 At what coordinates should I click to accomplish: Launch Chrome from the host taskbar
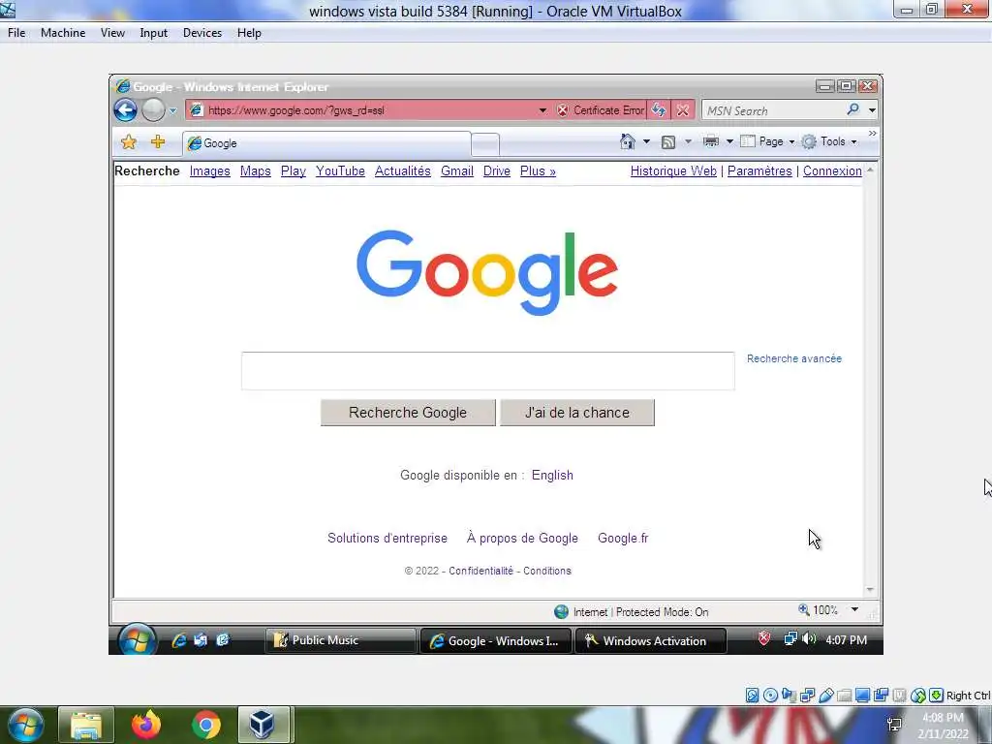tap(205, 725)
